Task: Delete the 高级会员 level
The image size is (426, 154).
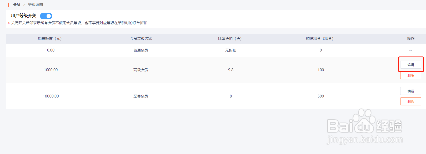Action: pyautogui.click(x=410, y=75)
